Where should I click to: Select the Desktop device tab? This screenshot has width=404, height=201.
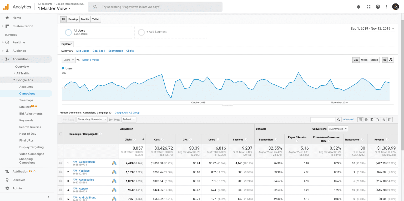coord(73,19)
